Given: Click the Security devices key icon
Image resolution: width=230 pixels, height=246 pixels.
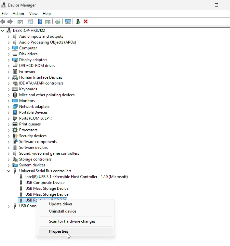Looking at the screenshot, I should [x=15, y=136].
